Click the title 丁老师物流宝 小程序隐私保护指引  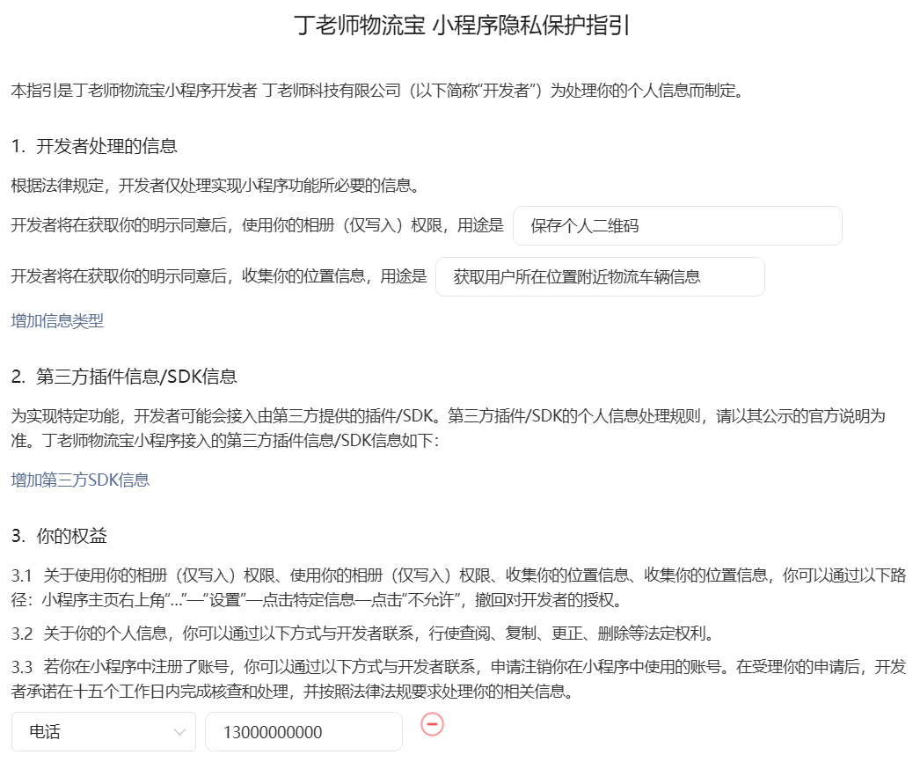click(x=462, y=26)
